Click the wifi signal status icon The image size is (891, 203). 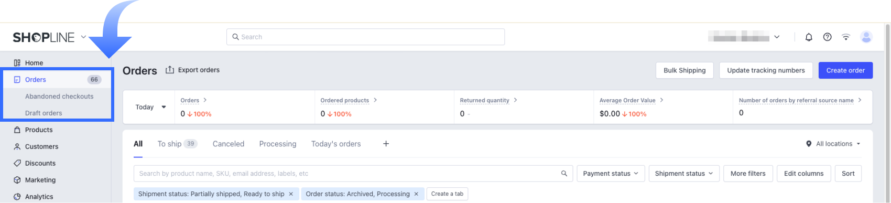[846, 37]
